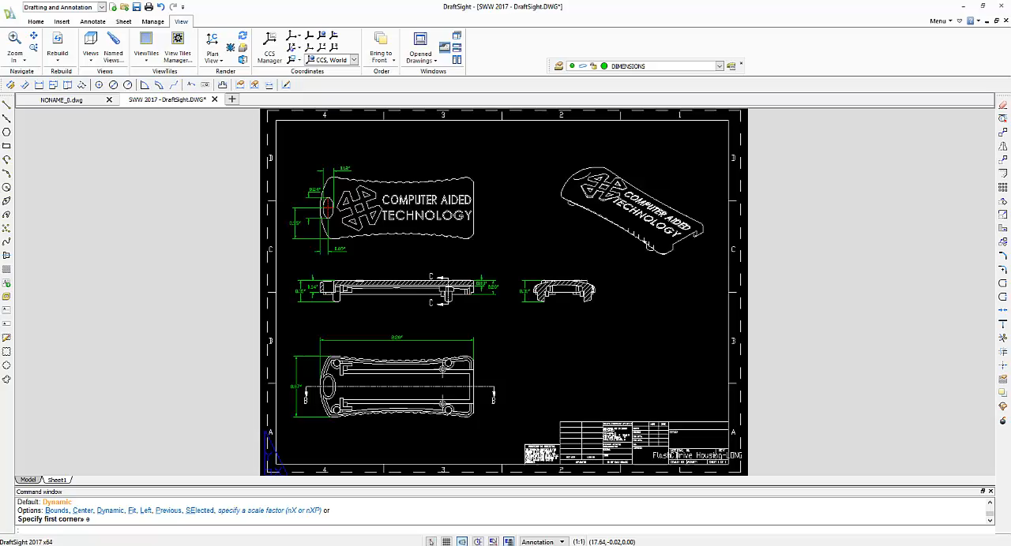
Task: Select the Erase tool in right toolbar
Action: [x=1003, y=105]
